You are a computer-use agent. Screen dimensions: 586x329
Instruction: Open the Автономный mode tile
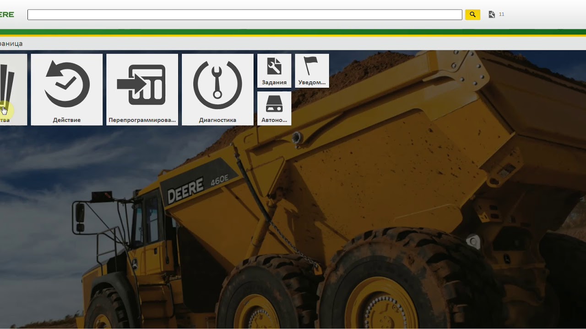274,108
